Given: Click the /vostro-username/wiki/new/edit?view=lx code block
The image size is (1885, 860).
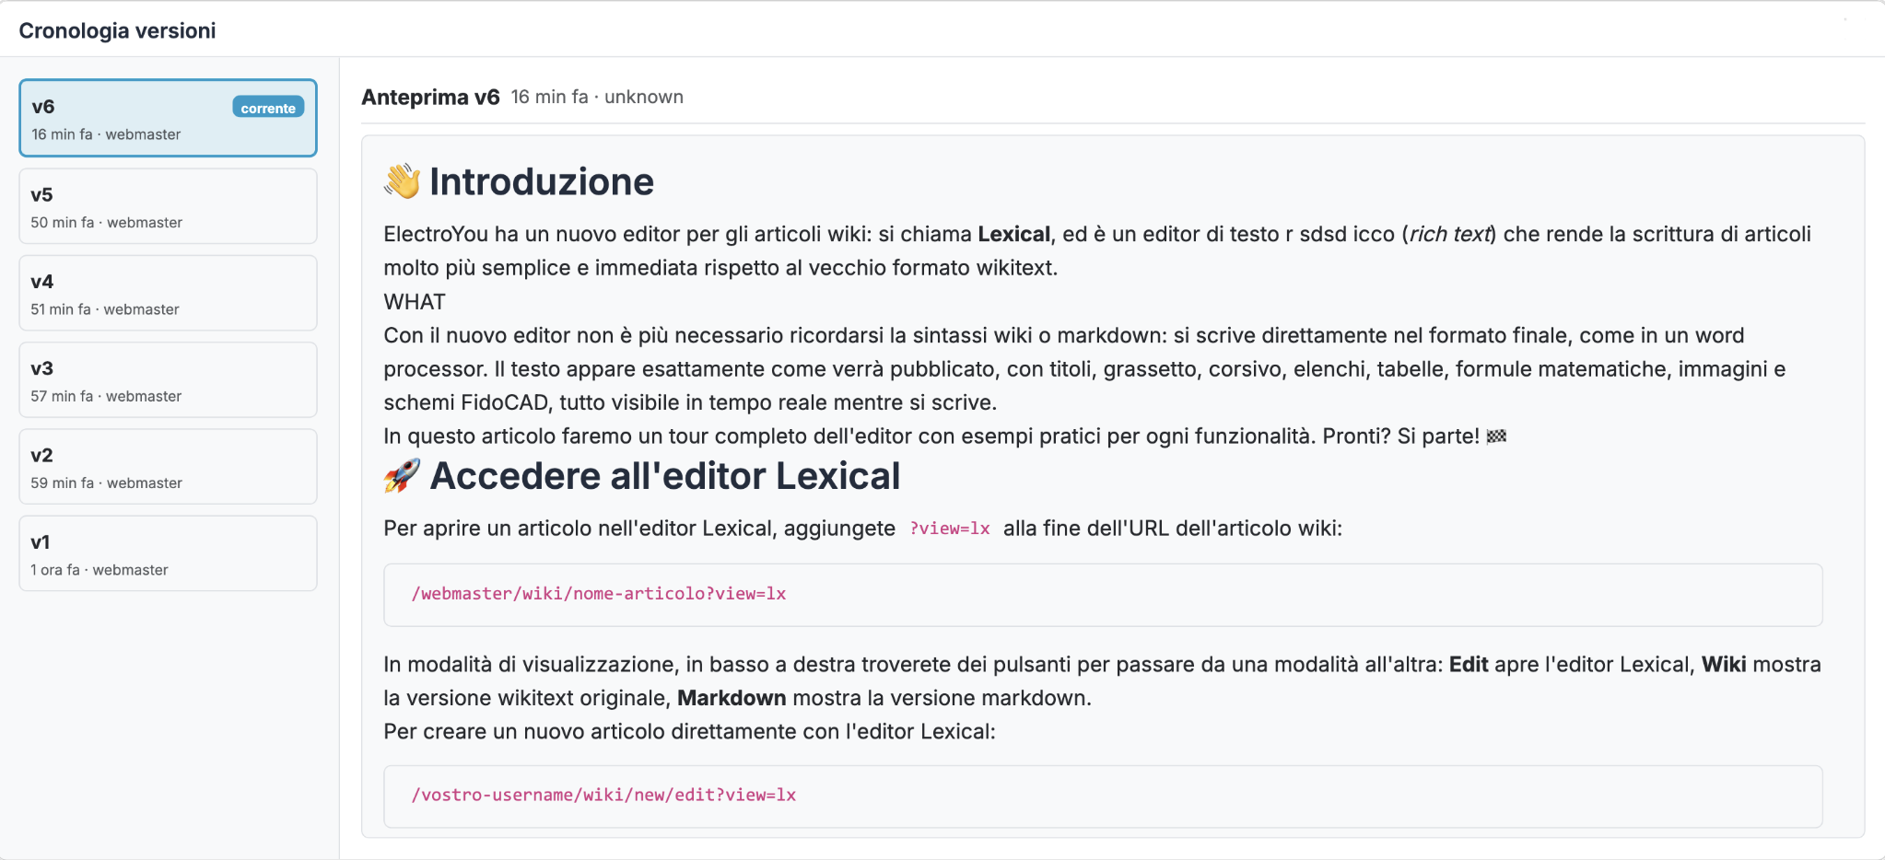Looking at the screenshot, I should (1103, 796).
